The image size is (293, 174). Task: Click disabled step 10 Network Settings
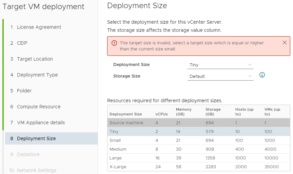pyautogui.click(x=33, y=170)
